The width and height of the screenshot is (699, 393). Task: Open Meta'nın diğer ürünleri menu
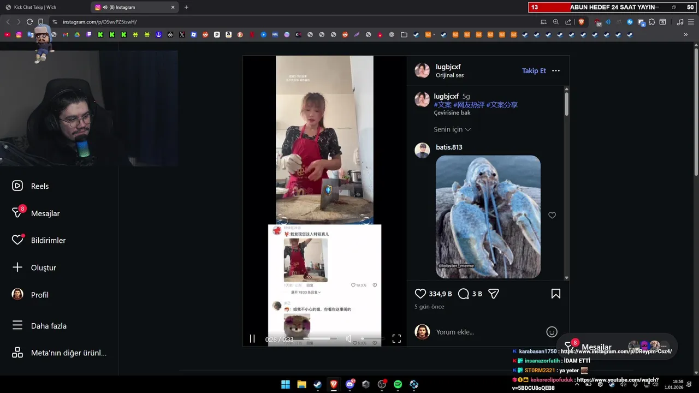click(59, 353)
